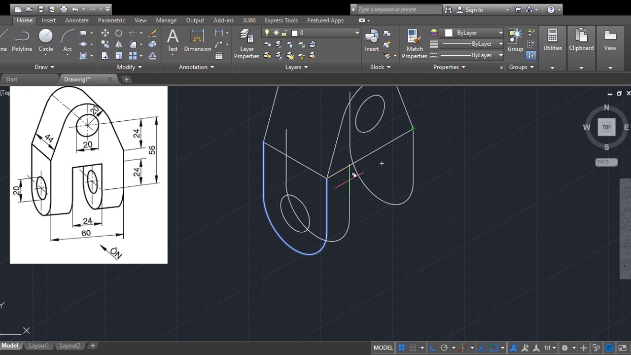Click the Match Properties tool

coord(415,43)
